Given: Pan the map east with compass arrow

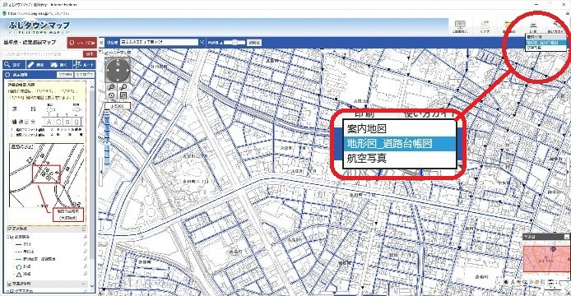Looking at the screenshot, I should pos(127,71).
